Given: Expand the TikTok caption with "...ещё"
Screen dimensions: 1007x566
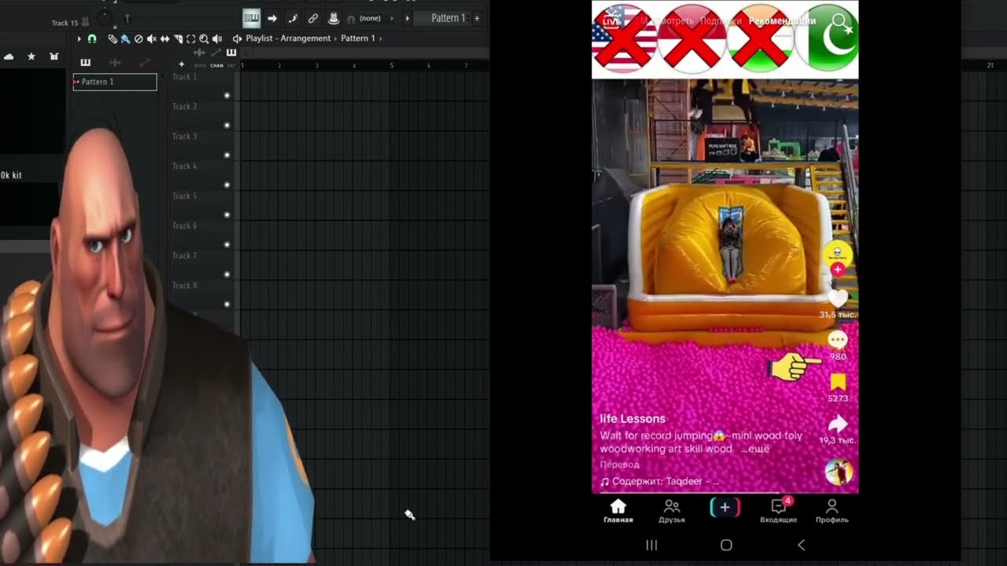Looking at the screenshot, I should [x=755, y=449].
